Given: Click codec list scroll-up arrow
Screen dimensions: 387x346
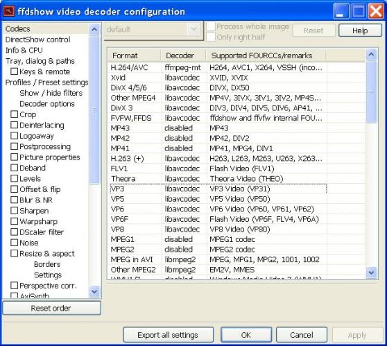Looking at the screenshot, I should tap(371, 55).
